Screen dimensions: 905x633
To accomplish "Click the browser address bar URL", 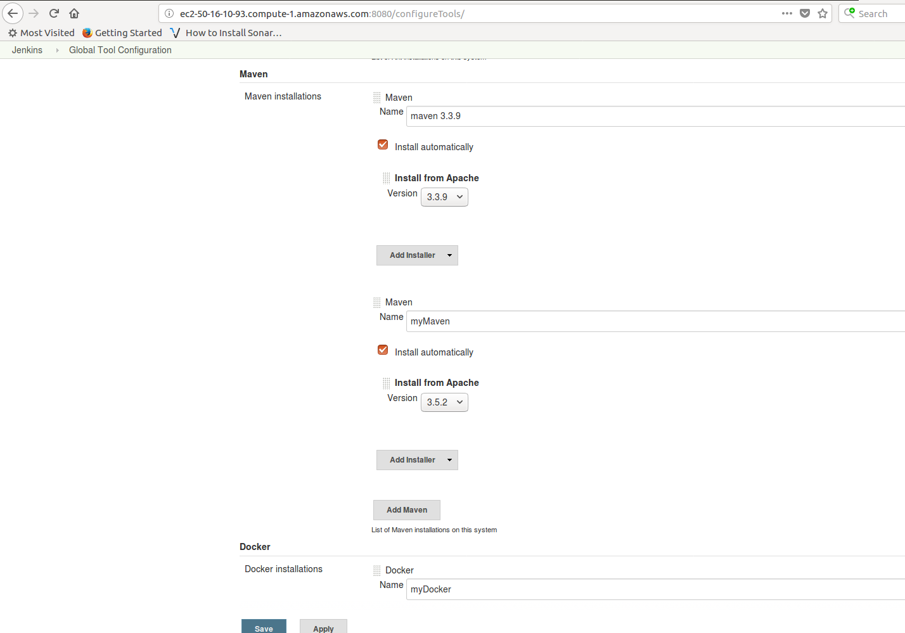I will 322,13.
